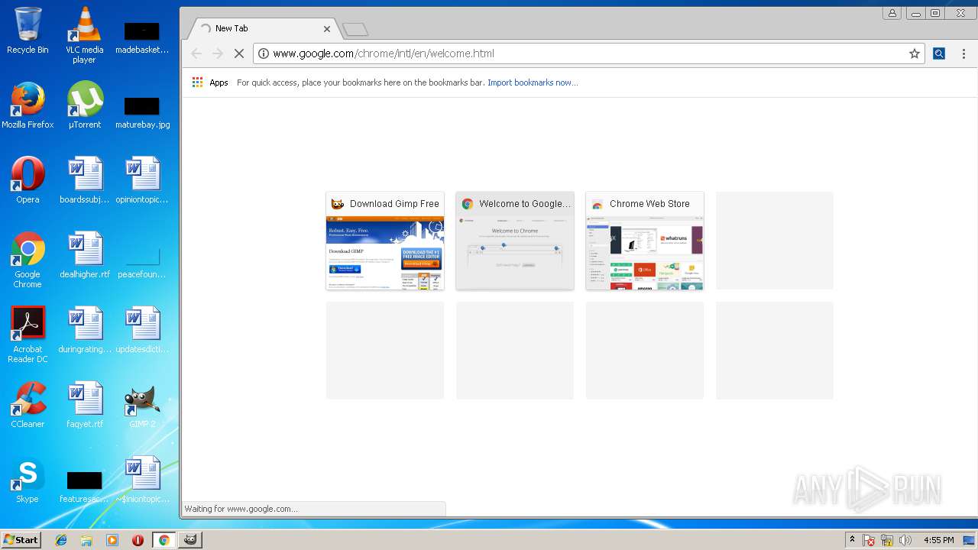Select the opiniontopic document file
Viewport: 978px width, 550px height.
[x=142, y=180]
